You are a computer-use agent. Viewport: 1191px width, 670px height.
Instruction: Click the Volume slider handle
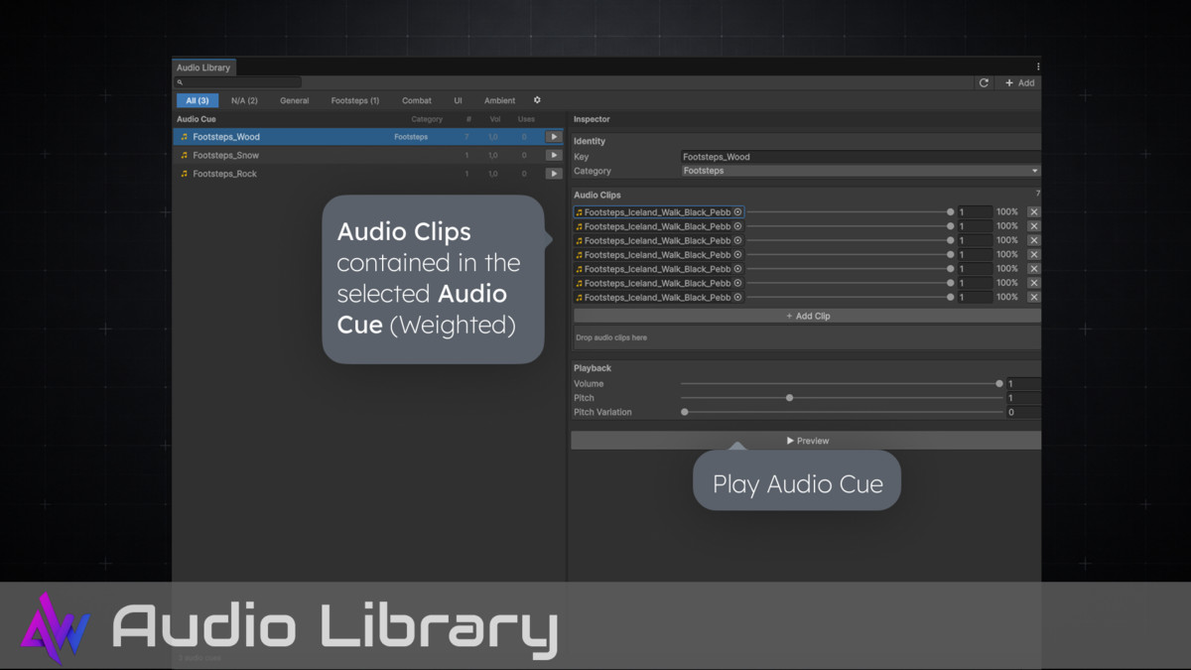[999, 383]
